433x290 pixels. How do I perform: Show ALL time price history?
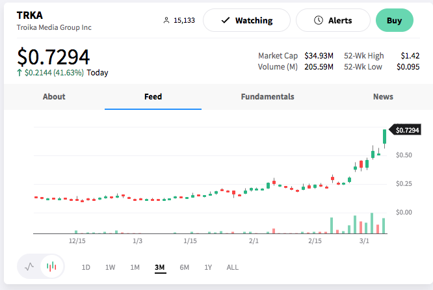pyautogui.click(x=233, y=267)
